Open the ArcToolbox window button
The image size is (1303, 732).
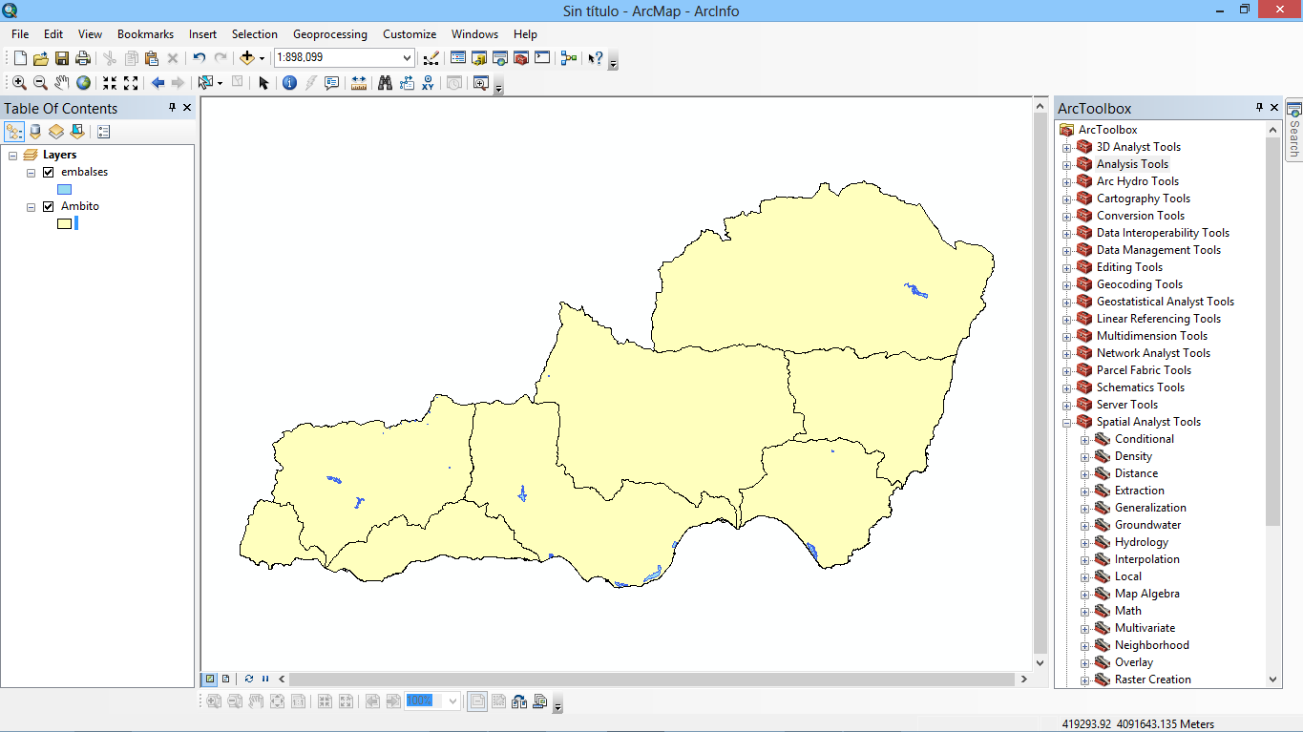point(521,58)
